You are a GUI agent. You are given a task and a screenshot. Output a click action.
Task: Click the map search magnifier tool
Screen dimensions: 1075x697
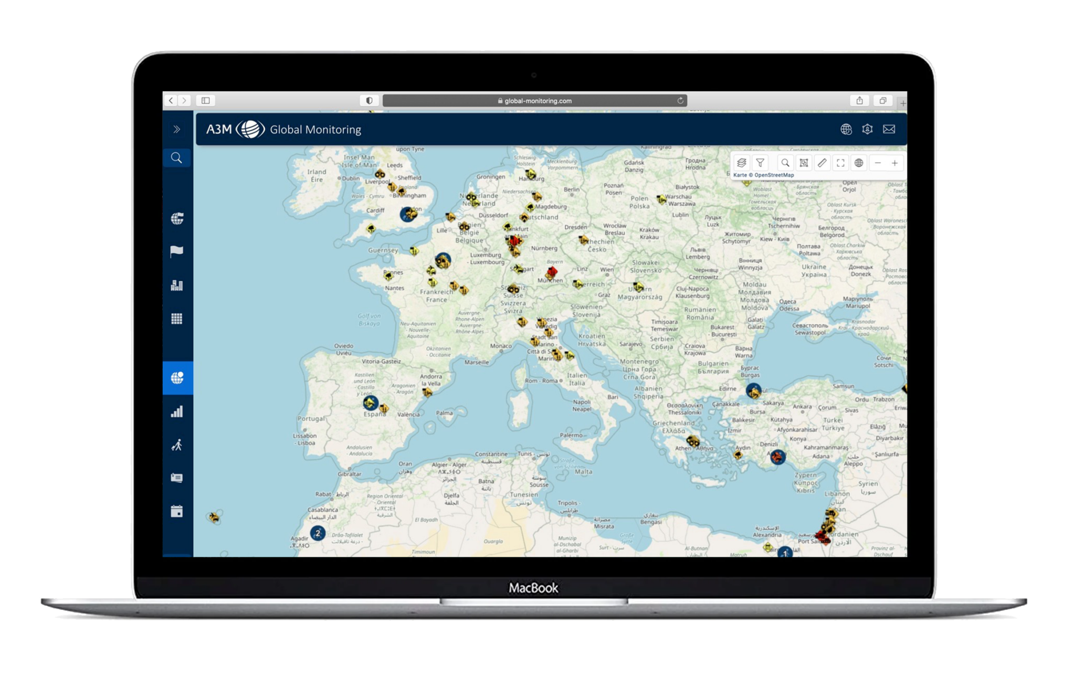(x=785, y=163)
